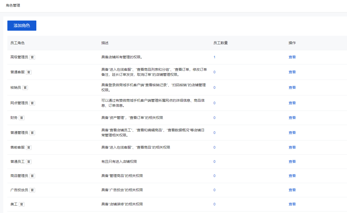Select the 官 badge for 商品管理员
Image resolution: width=347 pixels, height=213 pixels.
point(32,176)
